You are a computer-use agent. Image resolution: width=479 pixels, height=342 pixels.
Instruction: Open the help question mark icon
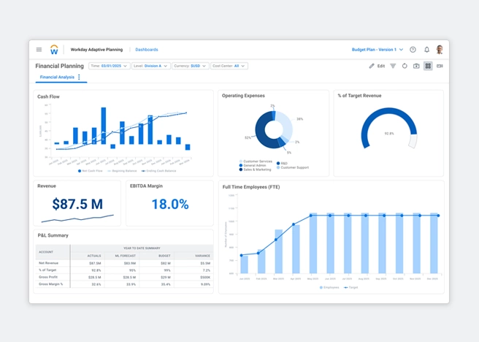click(413, 50)
